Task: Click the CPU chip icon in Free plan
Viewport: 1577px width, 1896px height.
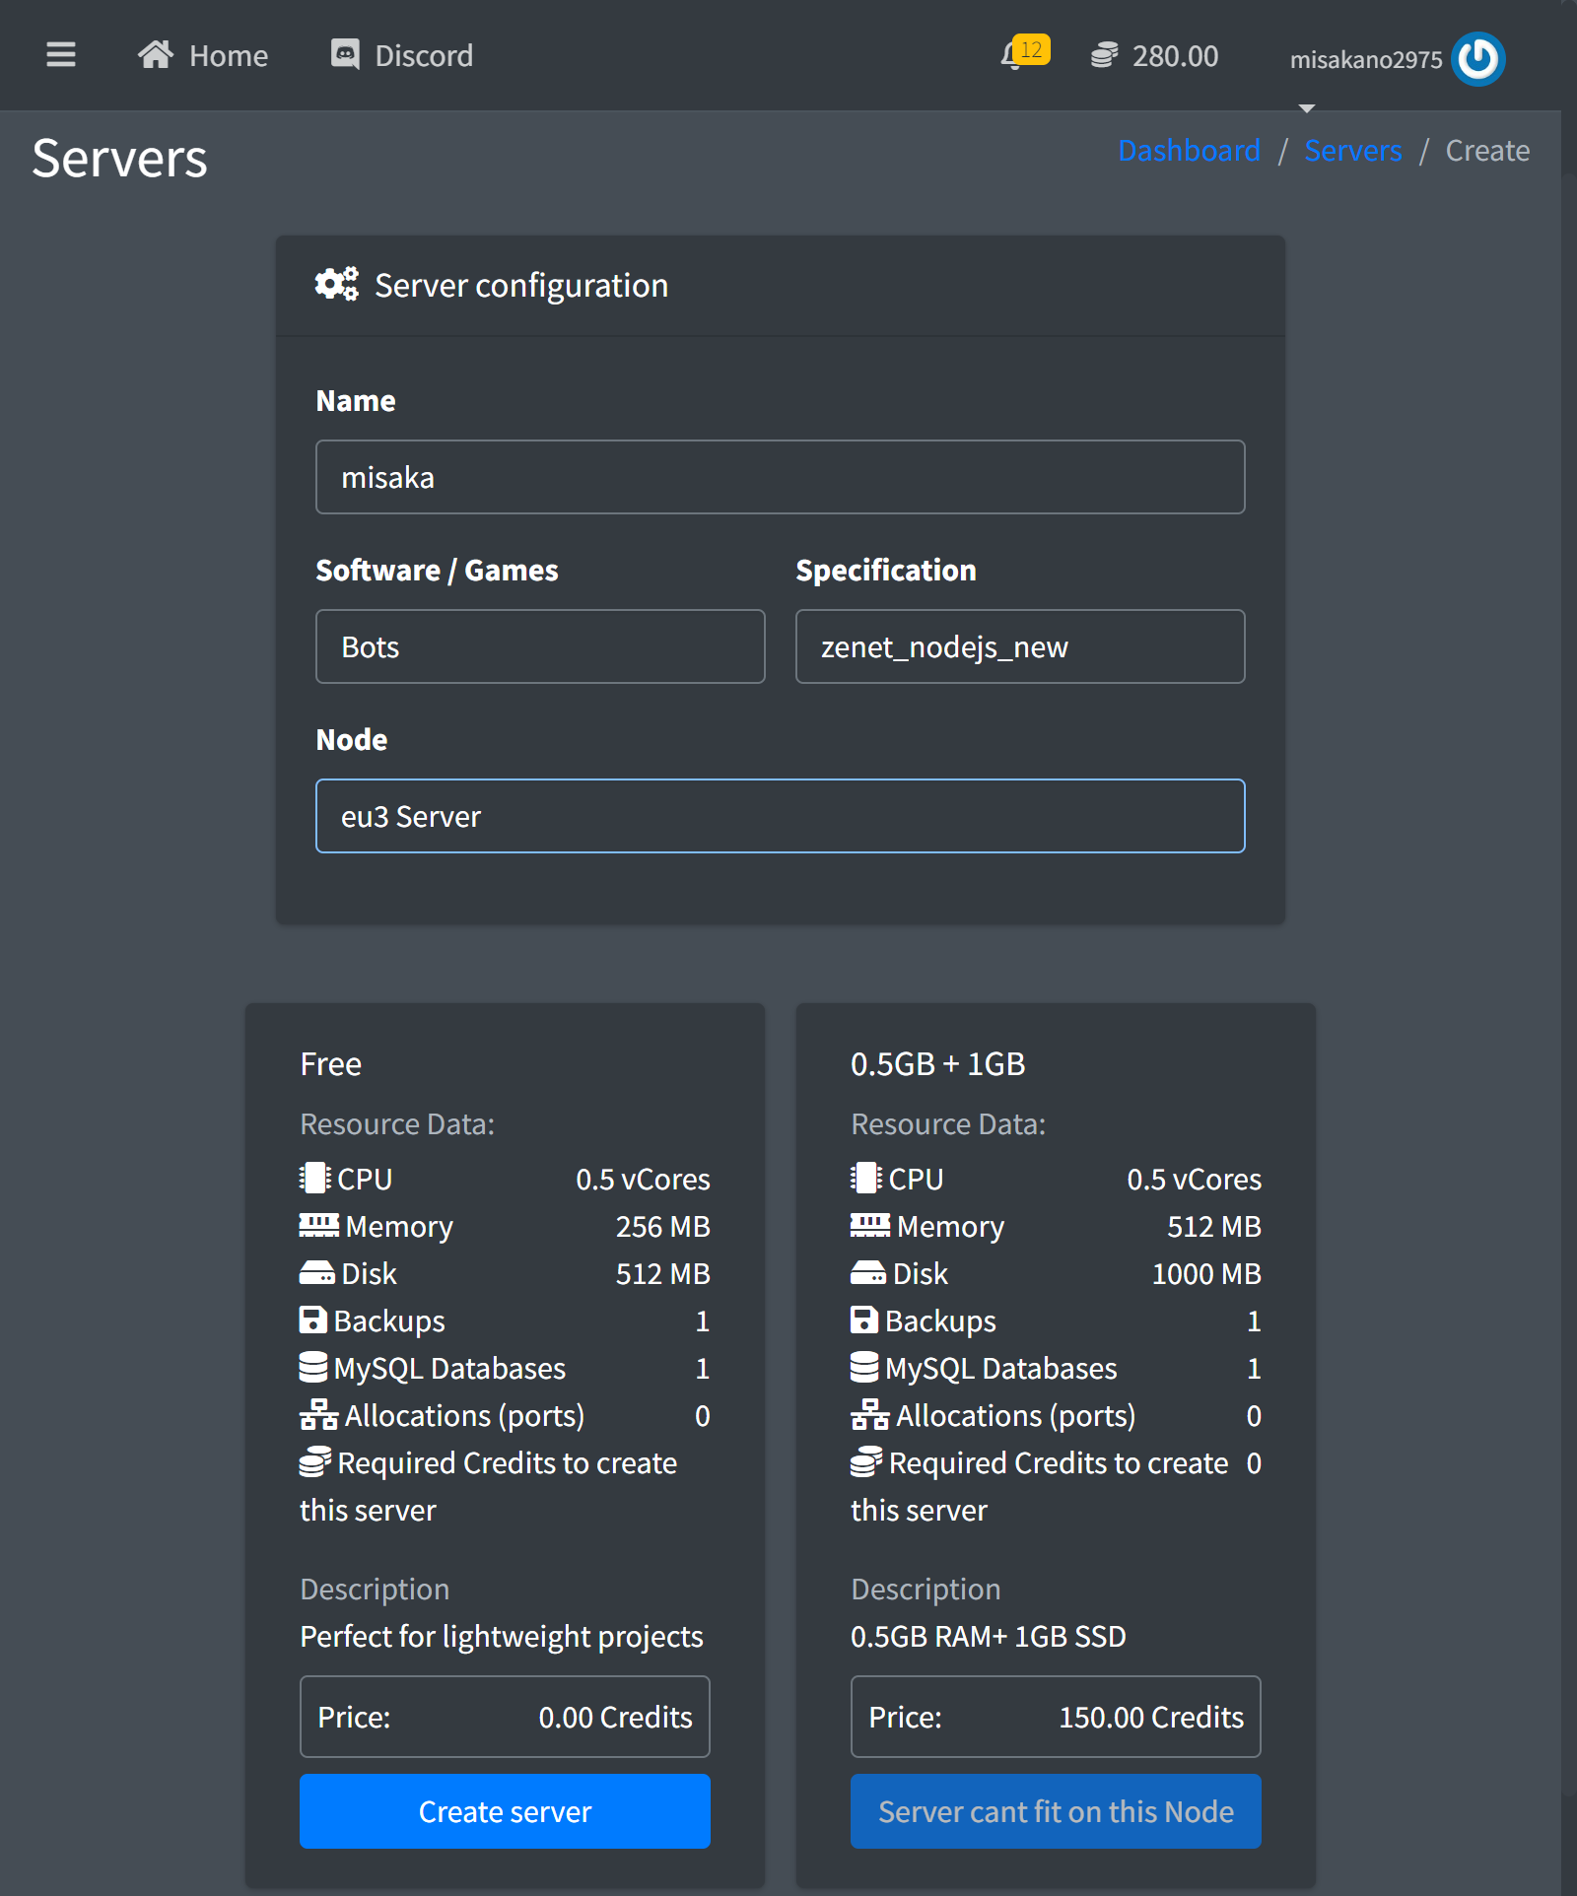Action: (314, 1179)
